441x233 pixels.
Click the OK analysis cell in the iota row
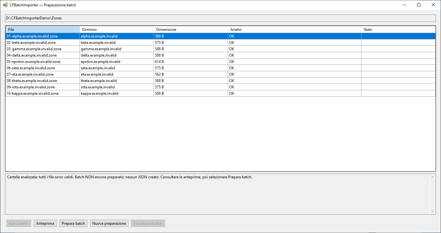pyautogui.click(x=295, y=87)
